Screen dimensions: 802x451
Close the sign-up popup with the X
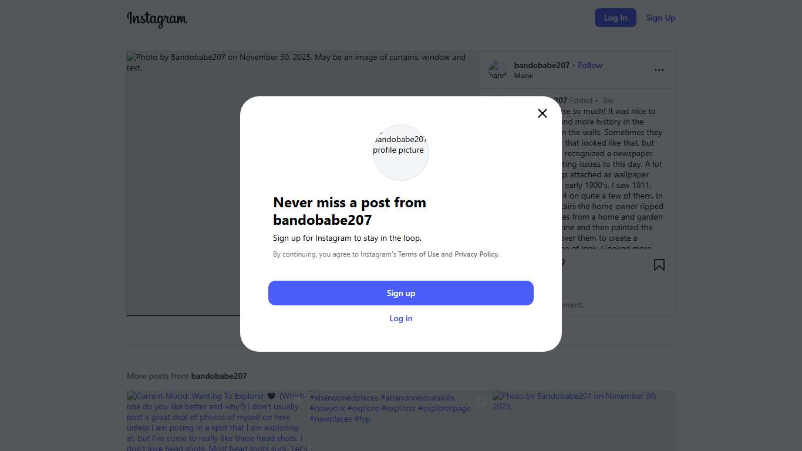tap(542, 113)
